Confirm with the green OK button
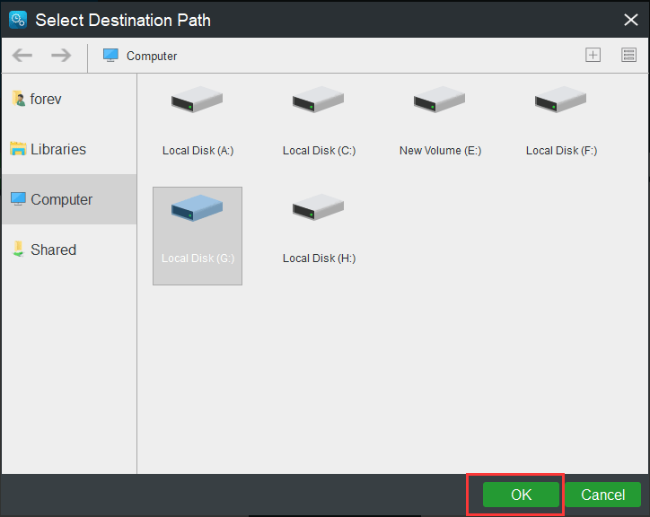Screen dimensions: 650x517 521,495
